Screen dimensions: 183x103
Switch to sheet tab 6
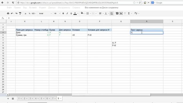(x=47, y=98)
